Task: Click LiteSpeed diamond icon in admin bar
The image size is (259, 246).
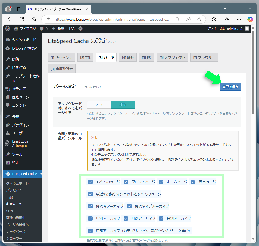Action: [x=81, y=29]
